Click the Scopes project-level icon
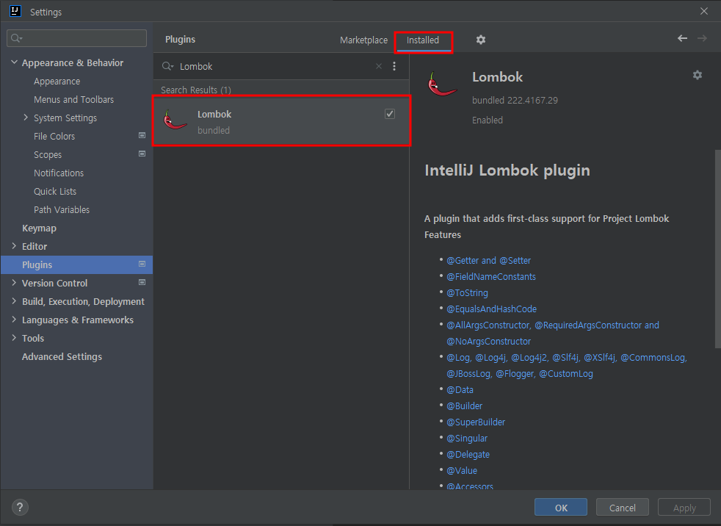This screenshot has width=721, height=526. [x=142, y=154]
